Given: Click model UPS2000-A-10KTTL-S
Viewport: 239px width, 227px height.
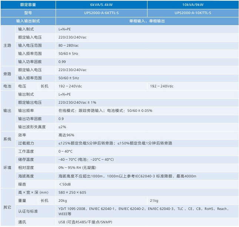Looking at the screenshot, I should [193, 13].
